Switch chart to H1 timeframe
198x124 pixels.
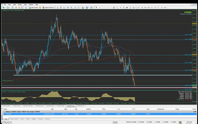[152, 8]
